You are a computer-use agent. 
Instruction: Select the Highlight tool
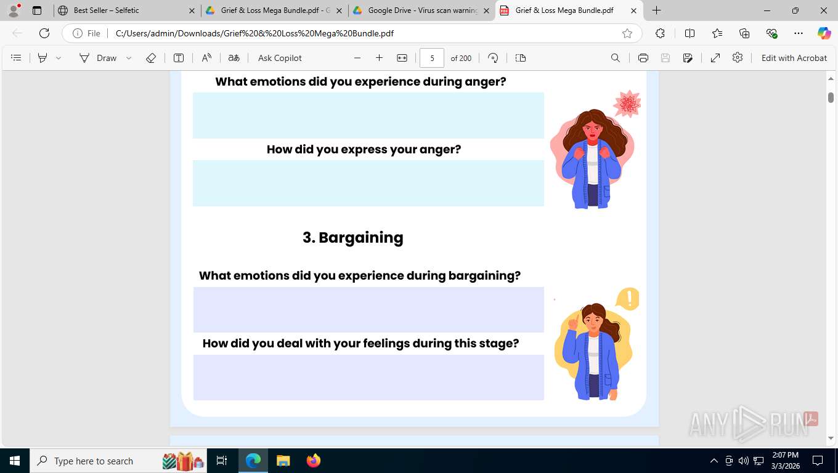(43, 58)
